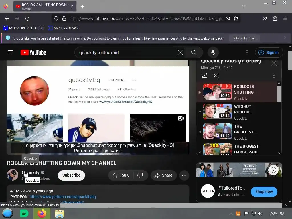Open the ad info icon on SHEIN banner

coord(273,170)
